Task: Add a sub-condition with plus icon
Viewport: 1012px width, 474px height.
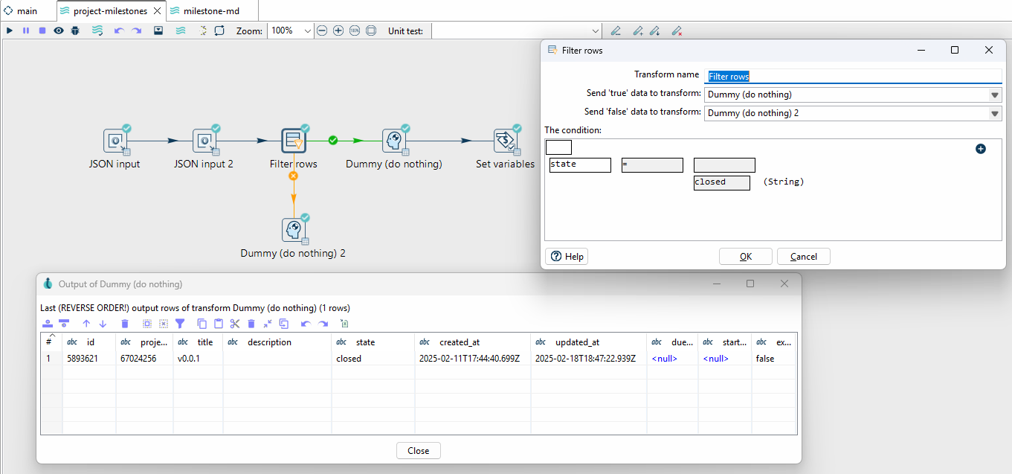Action: (x=980, y=149)
